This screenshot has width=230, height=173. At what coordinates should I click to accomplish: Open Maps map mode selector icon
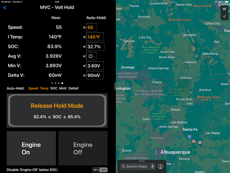(224, 9)
